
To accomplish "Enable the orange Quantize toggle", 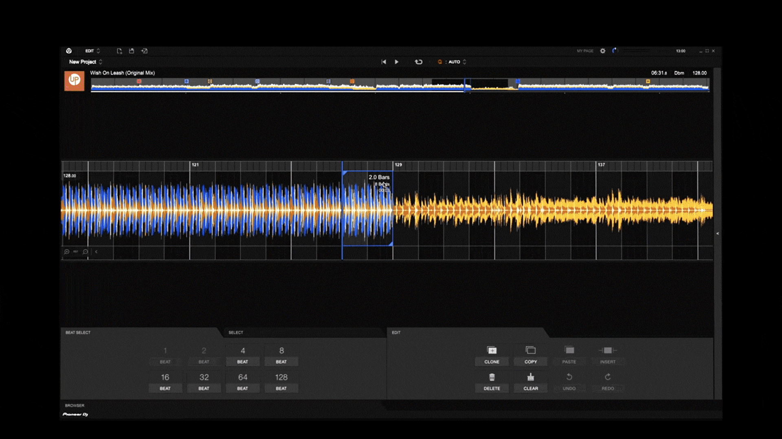I will coord(439,62).
